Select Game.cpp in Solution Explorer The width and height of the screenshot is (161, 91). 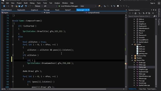click(142, 67)
